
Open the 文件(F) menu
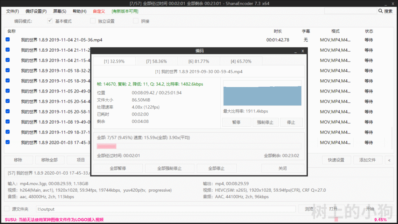(13, 11)
